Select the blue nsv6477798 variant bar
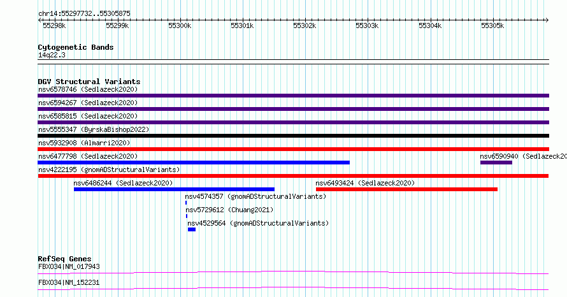567x297 pixels. tap(194, 163)
